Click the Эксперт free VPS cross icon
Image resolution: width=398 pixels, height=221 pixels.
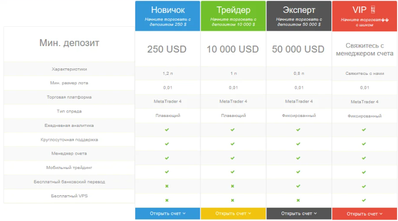tap(298, 200)
